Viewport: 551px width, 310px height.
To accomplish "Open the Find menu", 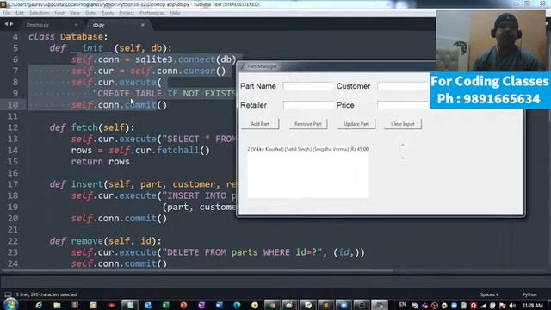I will coord(59,13).
